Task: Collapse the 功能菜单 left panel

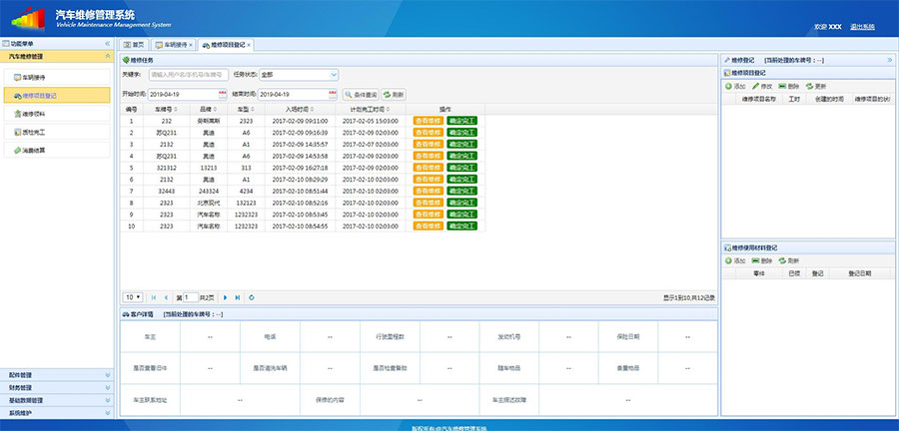Action: point(108,45)
